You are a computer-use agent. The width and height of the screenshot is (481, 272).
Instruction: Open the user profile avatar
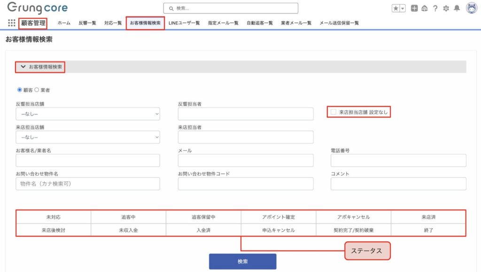click(471, 8)
